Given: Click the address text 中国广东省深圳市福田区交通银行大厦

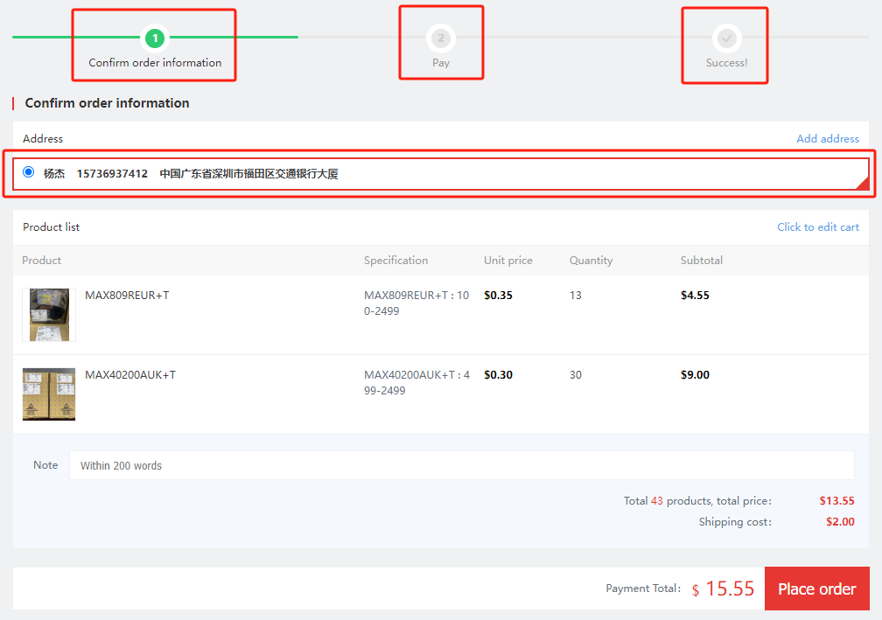Looking at the screenshot, I should pyautogui.click(x=248, y=174).
